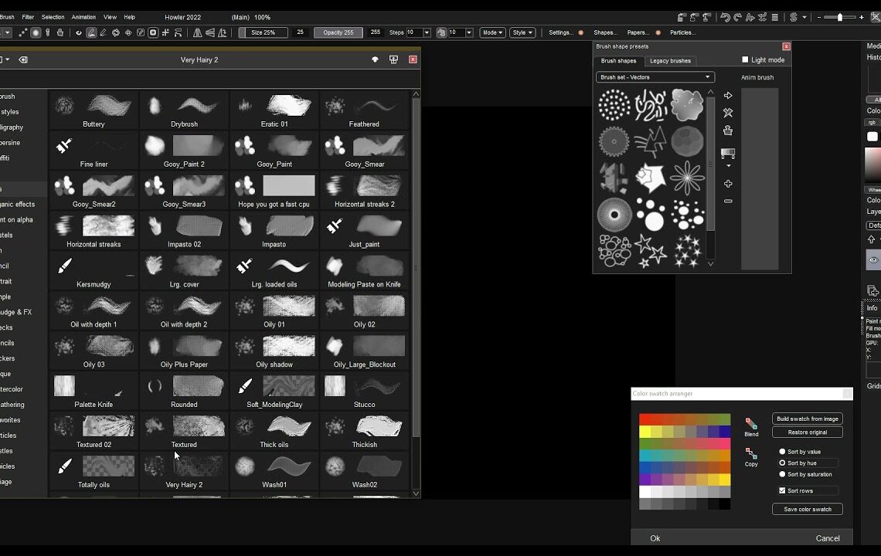Select the flower brush shape preset
881x556 pixels.
click(686, 178)
